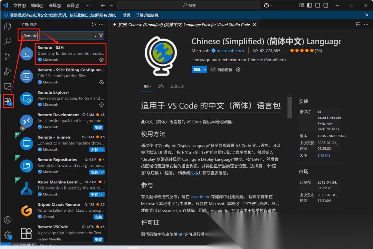The width and height of the screenshot is (373, 249).
Task: Switch to the 更改日志 tab
Action: 177,86
